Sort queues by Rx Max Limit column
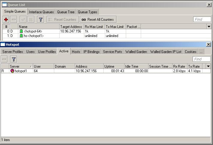This screenshot has width=213, height=145. tap(94, 26)
